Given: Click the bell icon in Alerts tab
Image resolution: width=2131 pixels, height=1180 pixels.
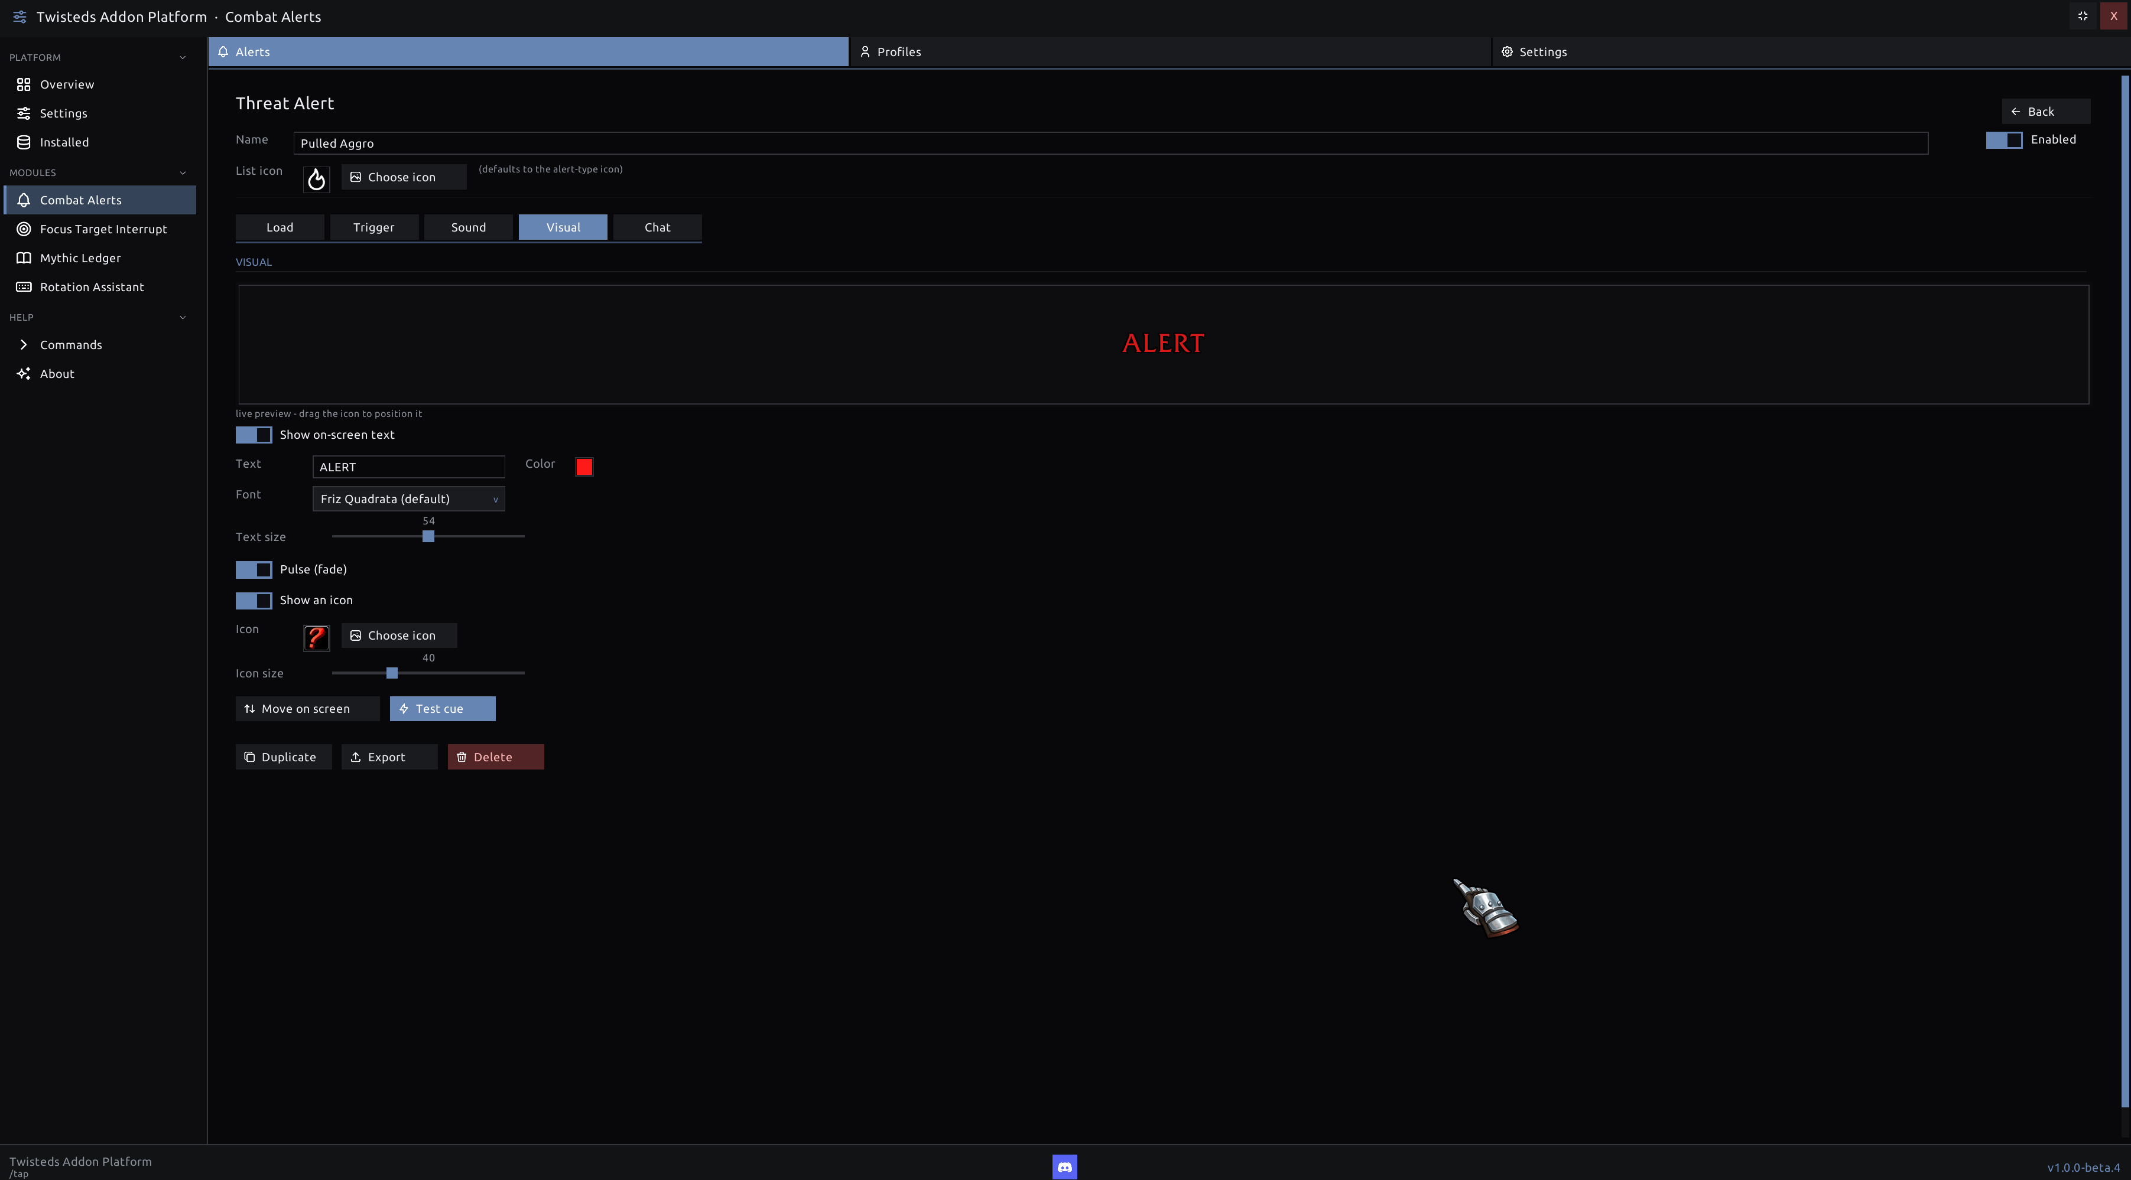Looking at the screenshot, I should pos(223,51).
